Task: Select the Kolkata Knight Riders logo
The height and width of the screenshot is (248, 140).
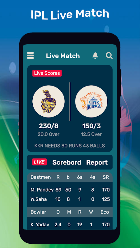Action: [49, 101]
